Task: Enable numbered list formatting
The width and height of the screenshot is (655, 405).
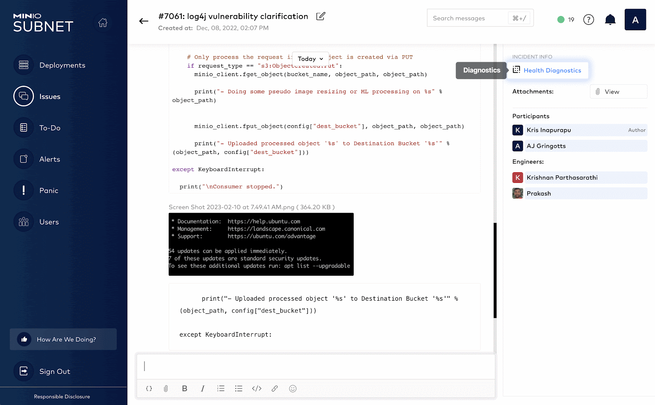Action: 221,389
